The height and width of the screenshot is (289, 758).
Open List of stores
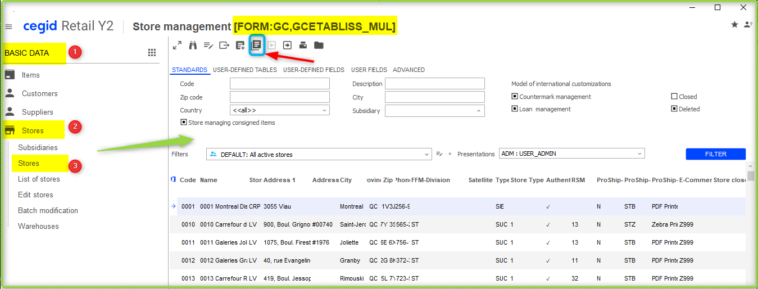39,179
